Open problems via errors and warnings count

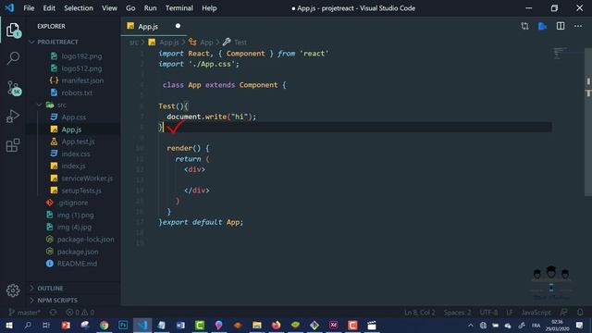pos(80,313)
